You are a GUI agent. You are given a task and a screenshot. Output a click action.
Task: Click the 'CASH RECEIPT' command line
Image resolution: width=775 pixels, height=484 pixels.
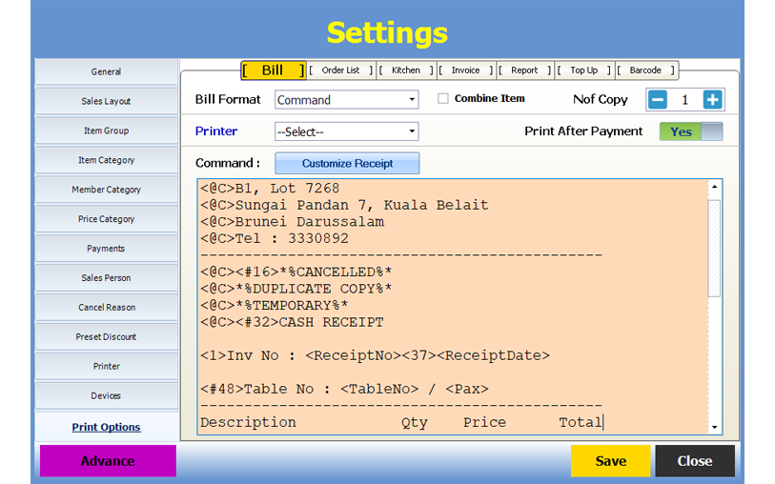(x=292, y=322)
